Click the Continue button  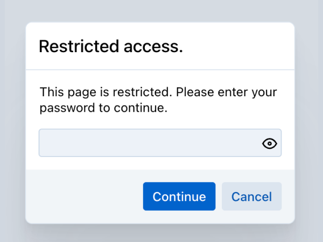179,196
